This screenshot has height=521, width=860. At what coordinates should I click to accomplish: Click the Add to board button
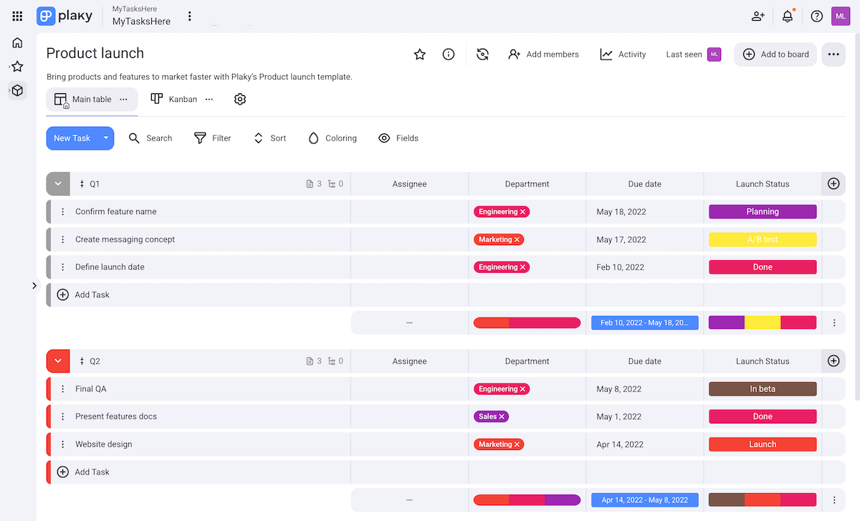coord(775,54)
